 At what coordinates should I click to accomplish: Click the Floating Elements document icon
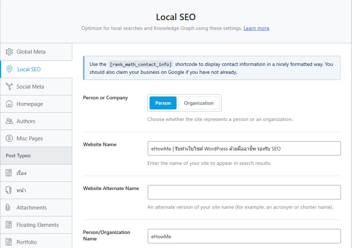tap(9, 225)
